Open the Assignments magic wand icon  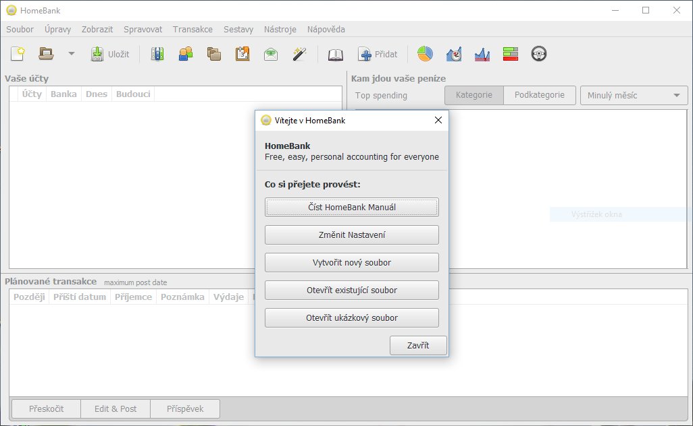pyautogui.click(x=299, y=54)
